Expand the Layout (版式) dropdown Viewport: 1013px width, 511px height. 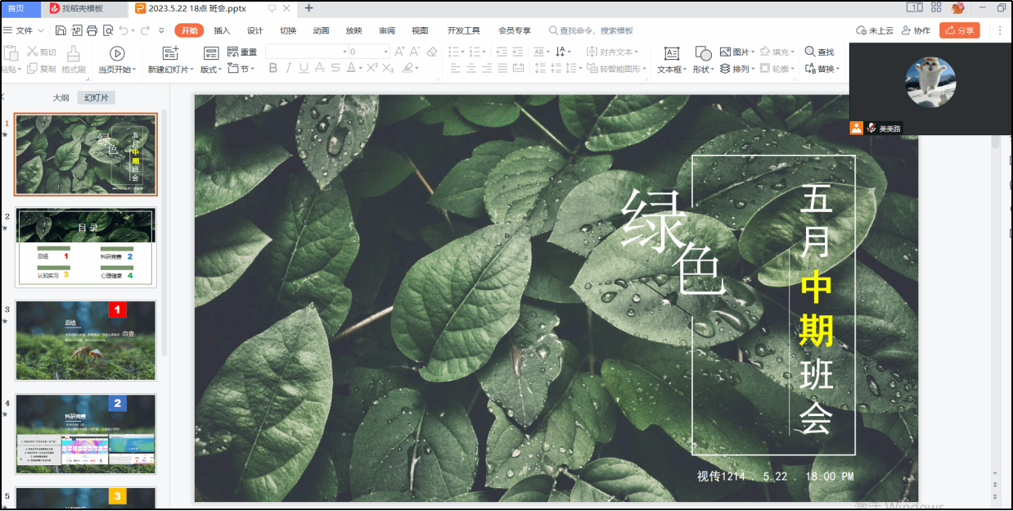[x=211, y=70]
